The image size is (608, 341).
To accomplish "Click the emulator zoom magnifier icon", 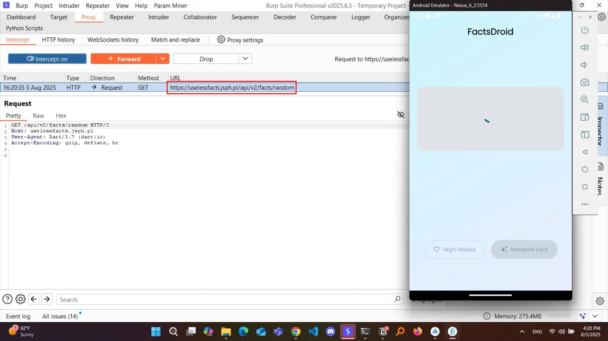I will [x=585, y=99].
